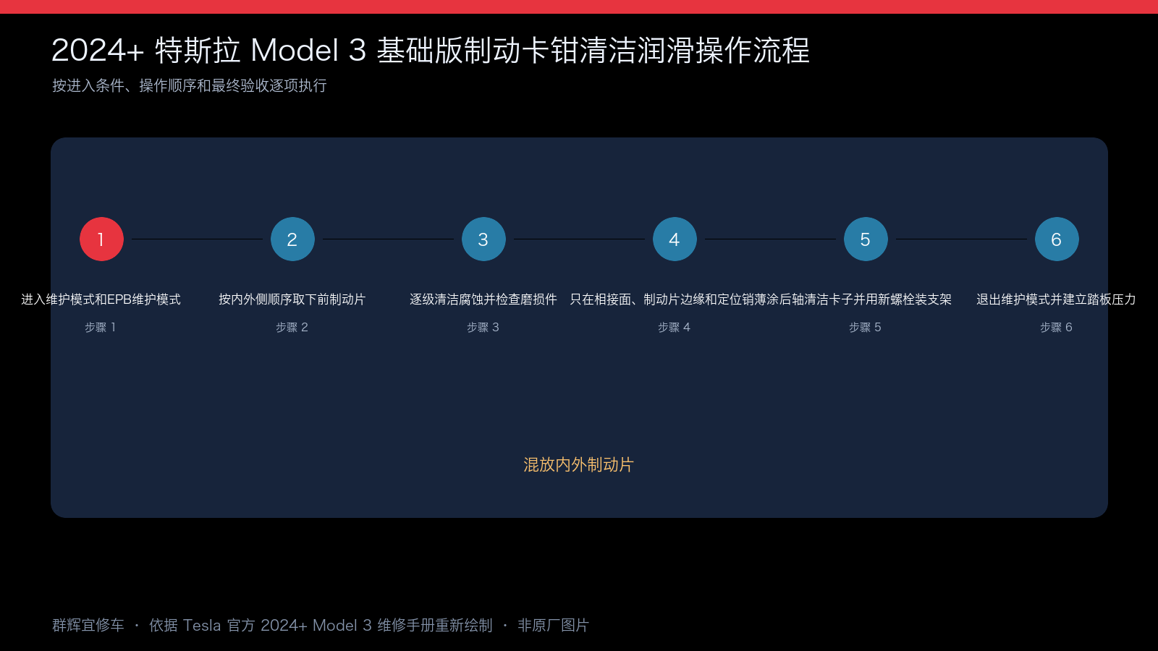This screenshot has height=651, width=1158.
Task: Click the text "退出维护模式并建立踏板压力"
Action: (1057, 299)
